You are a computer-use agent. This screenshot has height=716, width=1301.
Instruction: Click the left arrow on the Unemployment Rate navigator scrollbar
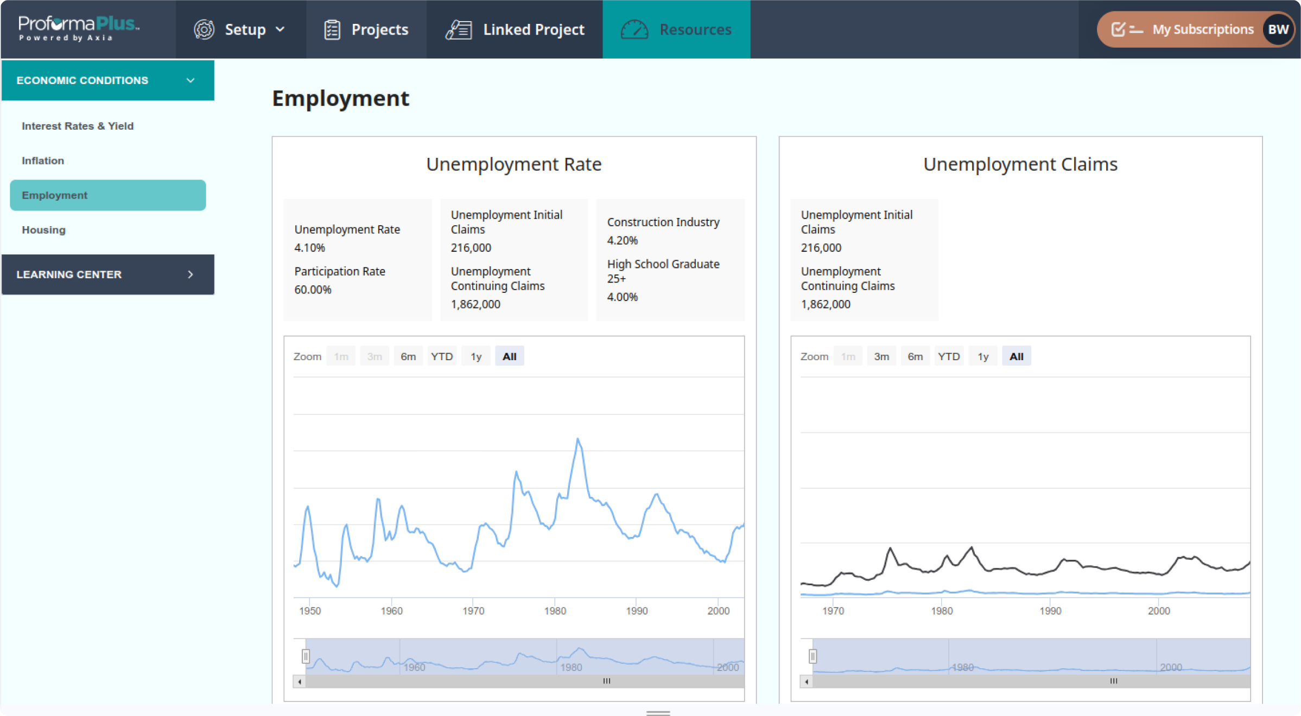[299, 681]
